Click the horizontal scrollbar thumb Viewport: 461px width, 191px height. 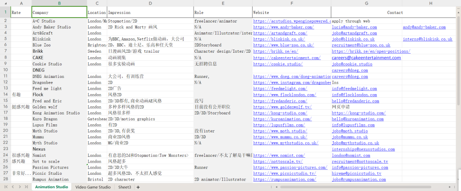pyautogui.click(x=355, y=187)
